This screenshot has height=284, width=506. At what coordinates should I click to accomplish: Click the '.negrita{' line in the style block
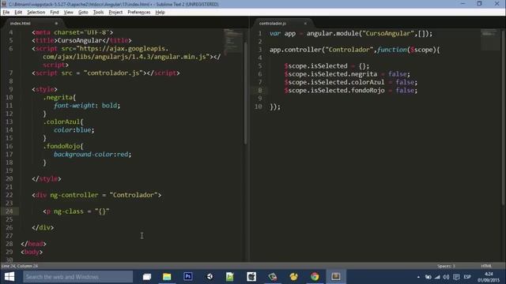click(x=59, y=97)
